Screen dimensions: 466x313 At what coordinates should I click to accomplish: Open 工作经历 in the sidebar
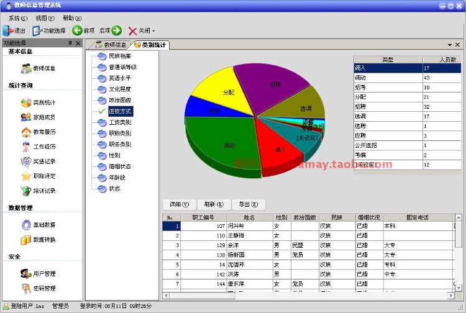click(x=38, y=147)
